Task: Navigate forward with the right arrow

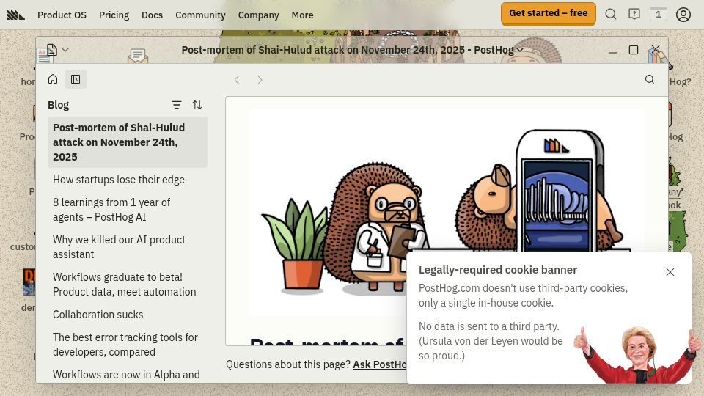Action: coord(260,80)
